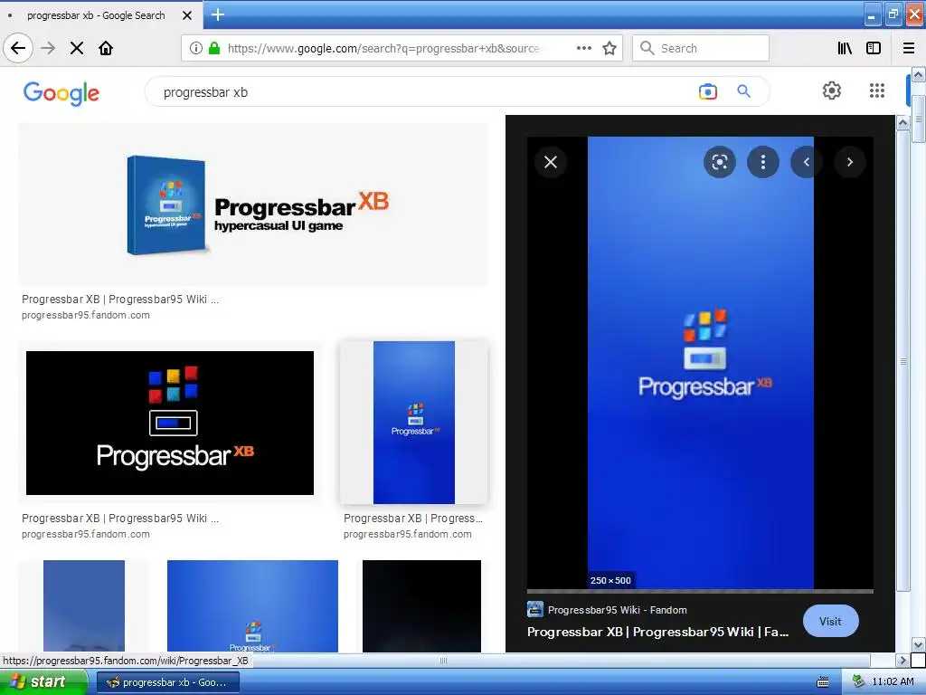The width and height of the screenshot is (926, 695).
Task: Click the Fandom favicon in preview panel
Action: click(x=534, y=609)
